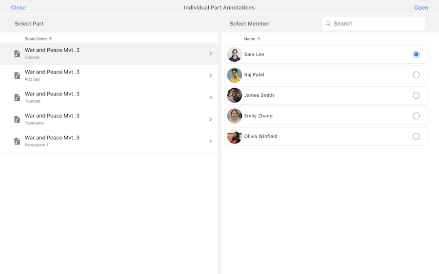Click the Trombone part document icon
Viewport: 439px width, 274px height.
click(17, 119)
